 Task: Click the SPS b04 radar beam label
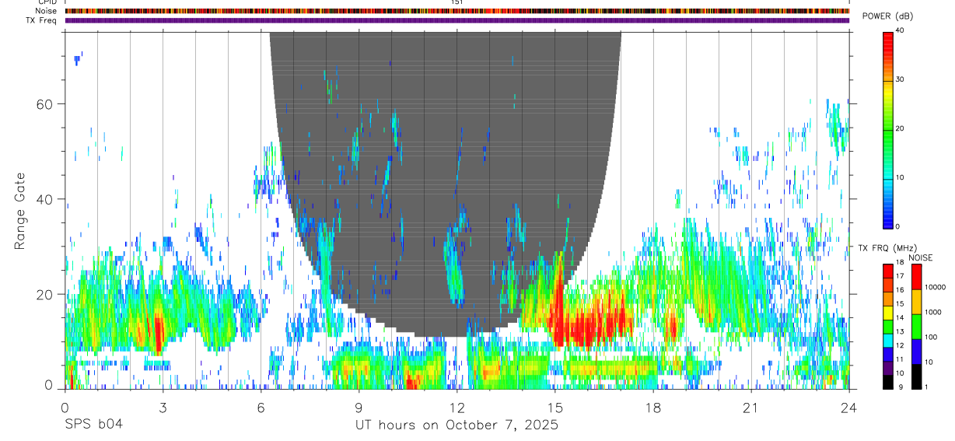point(93,425)
